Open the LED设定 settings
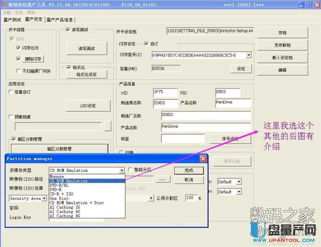 pyautogui.click(x=88, y=106)
